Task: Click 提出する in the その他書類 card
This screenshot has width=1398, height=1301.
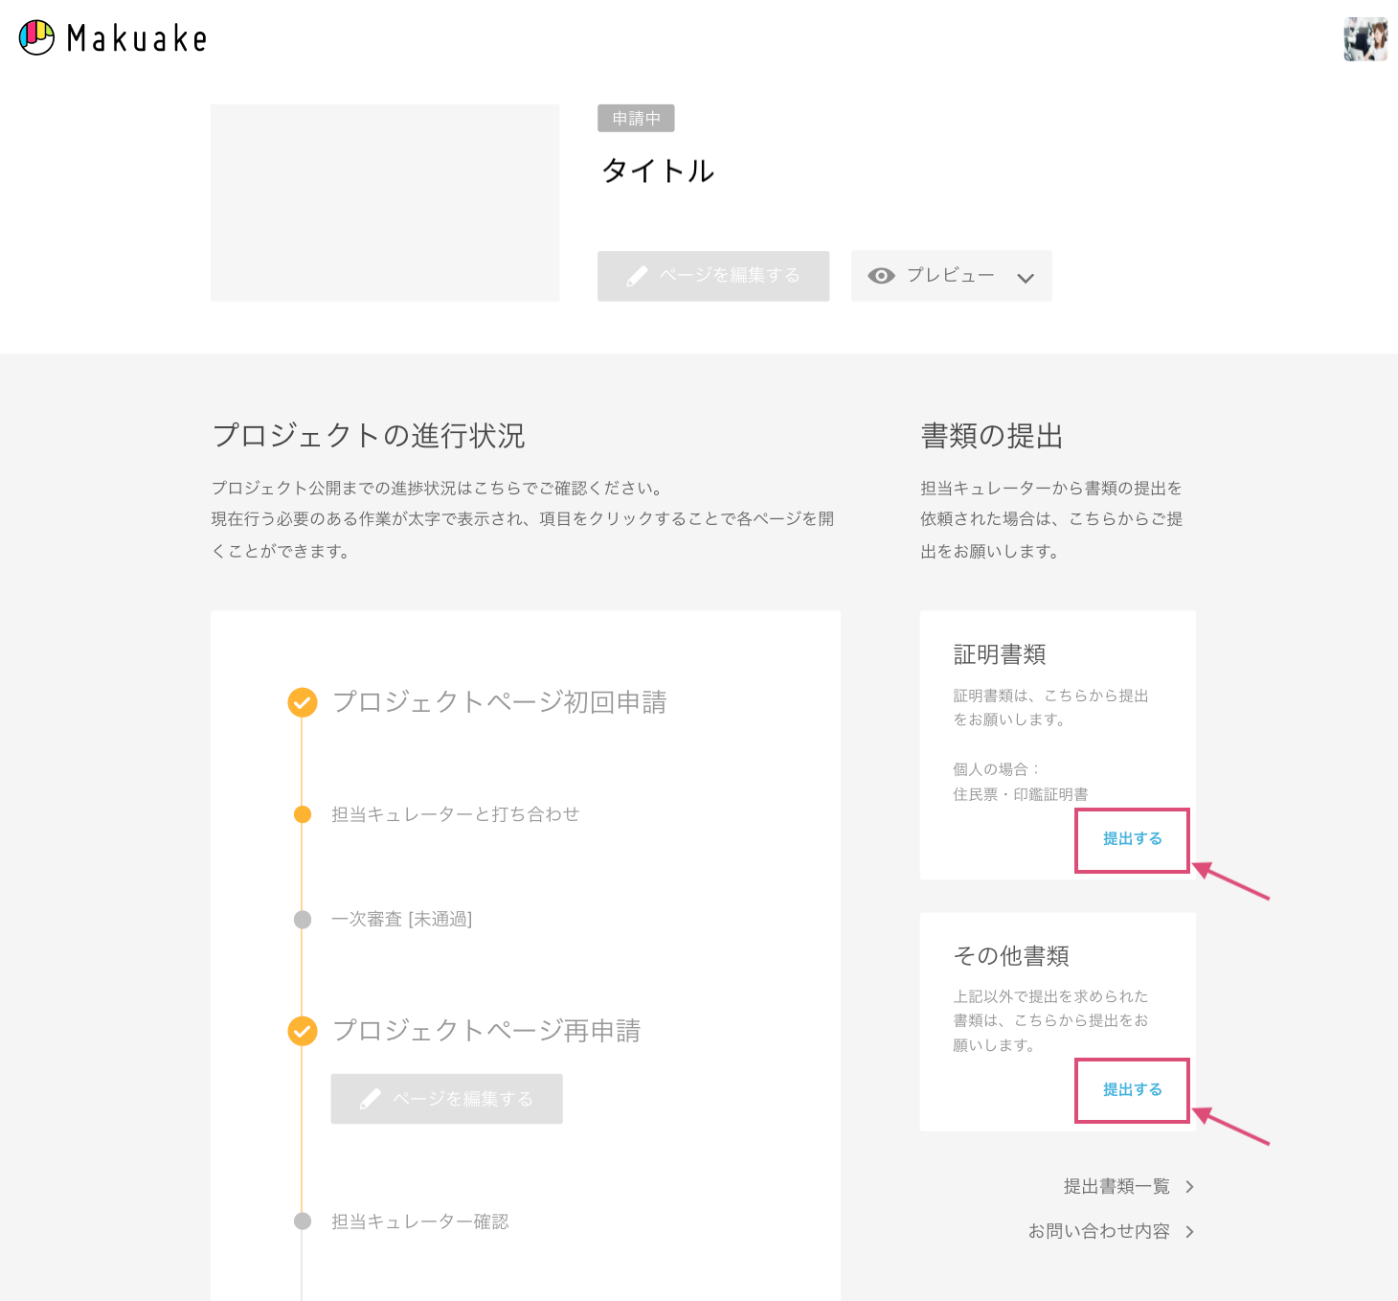Action: click(x=1132, y=1089)
